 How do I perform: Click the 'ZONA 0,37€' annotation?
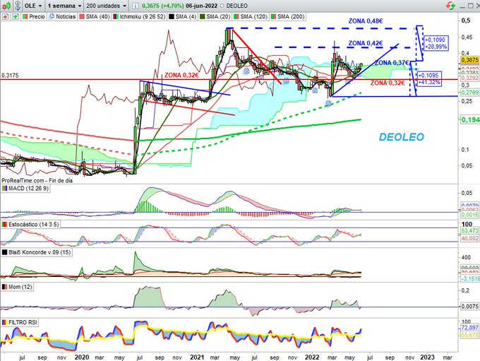(x=392, y=63)
